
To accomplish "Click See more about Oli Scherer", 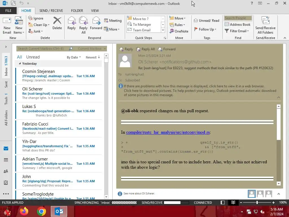I will pos(139,193).
